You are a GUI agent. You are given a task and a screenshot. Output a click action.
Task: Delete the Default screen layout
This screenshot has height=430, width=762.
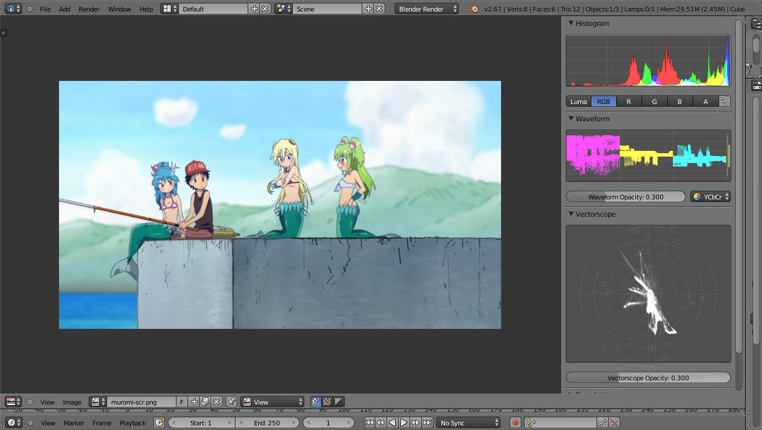pos(265,9)
